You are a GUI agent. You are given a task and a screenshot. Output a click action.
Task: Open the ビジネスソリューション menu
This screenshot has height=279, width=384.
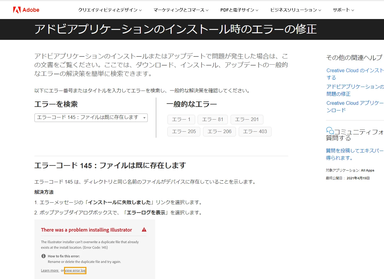pyautogui.click(x=296, y=10)
